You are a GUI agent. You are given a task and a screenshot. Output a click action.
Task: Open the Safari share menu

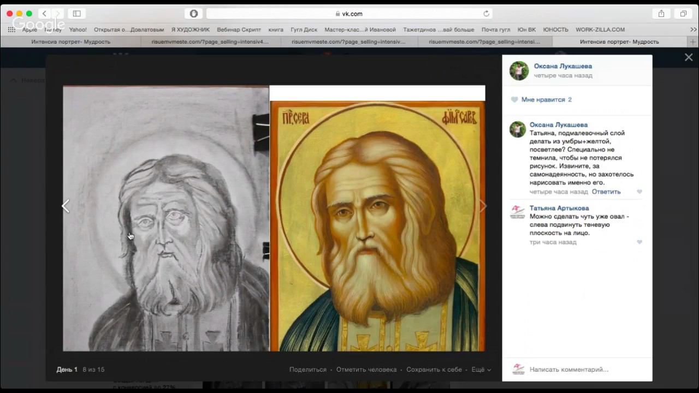(x=661, y=14)
